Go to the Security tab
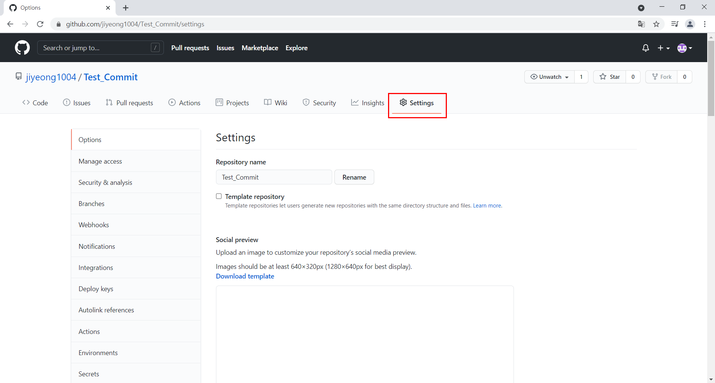The height and width of the screenshot is (383, 715). point(319,103)
